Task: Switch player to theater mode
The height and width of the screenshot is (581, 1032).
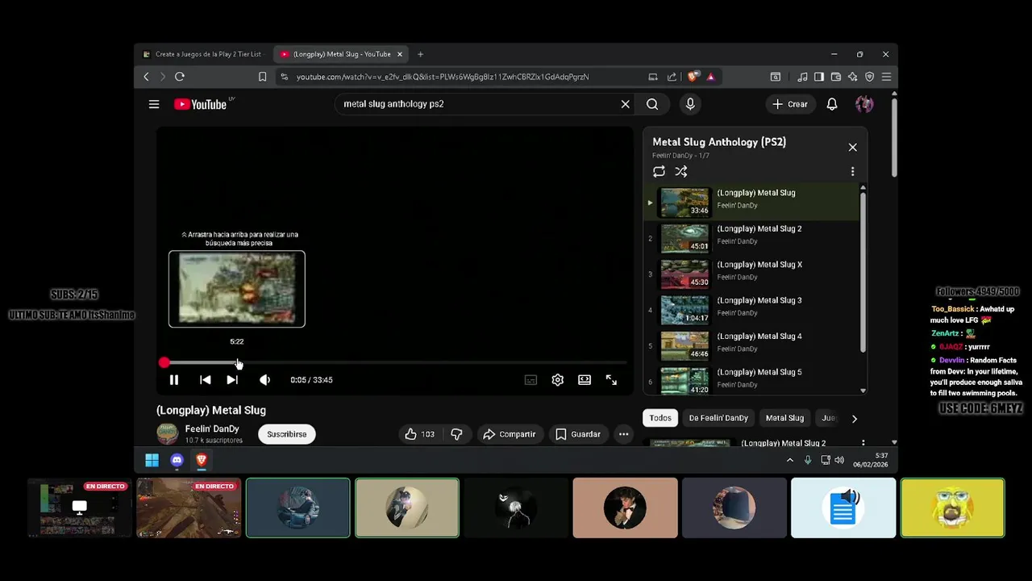Action: coord(585,380)
